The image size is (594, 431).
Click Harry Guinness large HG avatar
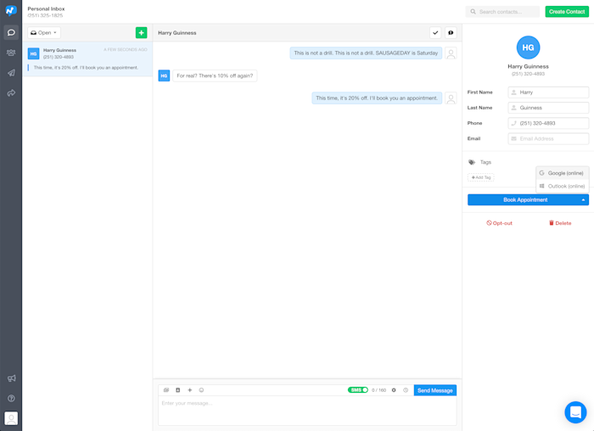coord(528,48)
